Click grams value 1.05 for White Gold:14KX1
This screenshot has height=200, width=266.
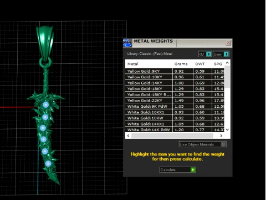click(179, 124)
